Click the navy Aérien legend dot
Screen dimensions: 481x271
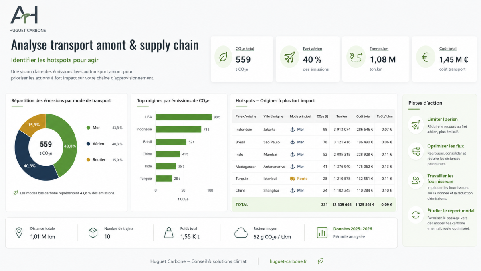(88, 144)
